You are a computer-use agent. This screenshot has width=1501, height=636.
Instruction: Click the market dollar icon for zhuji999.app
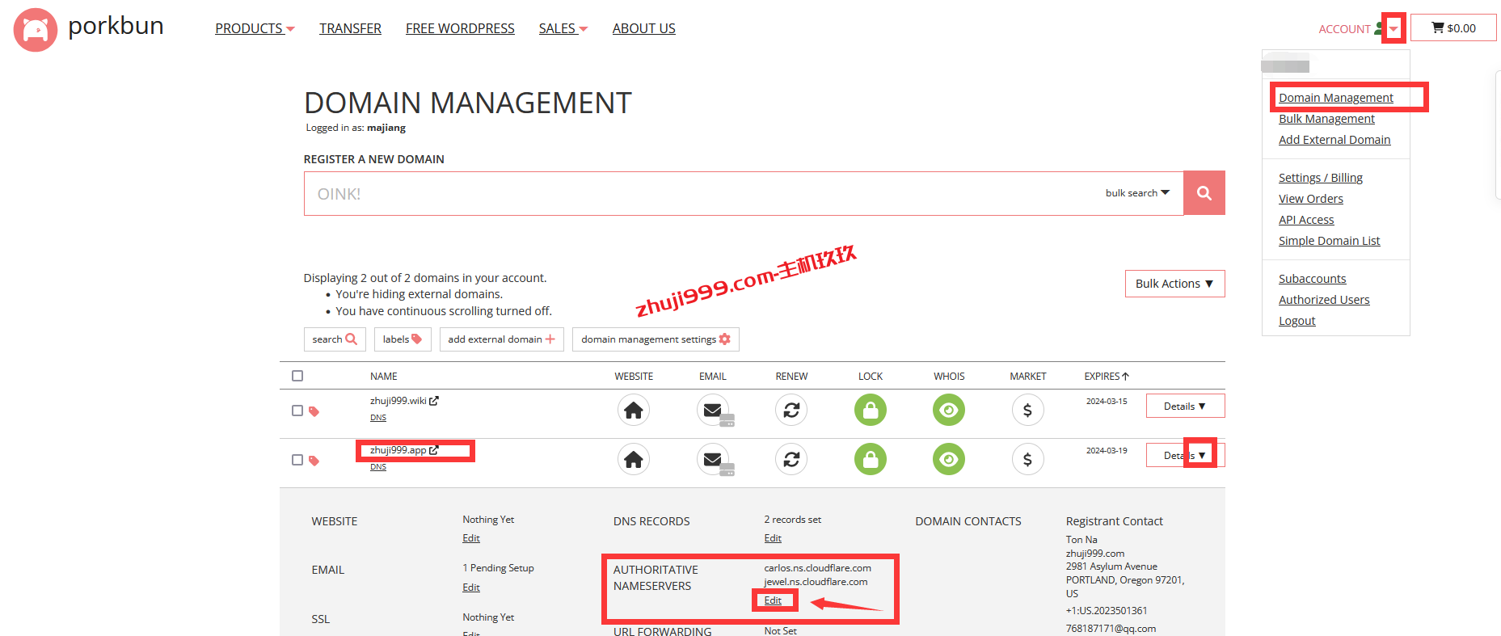tap(1027, 460)
